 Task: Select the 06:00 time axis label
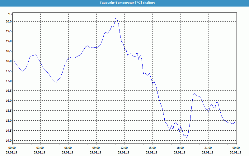[x=68, y=148]
